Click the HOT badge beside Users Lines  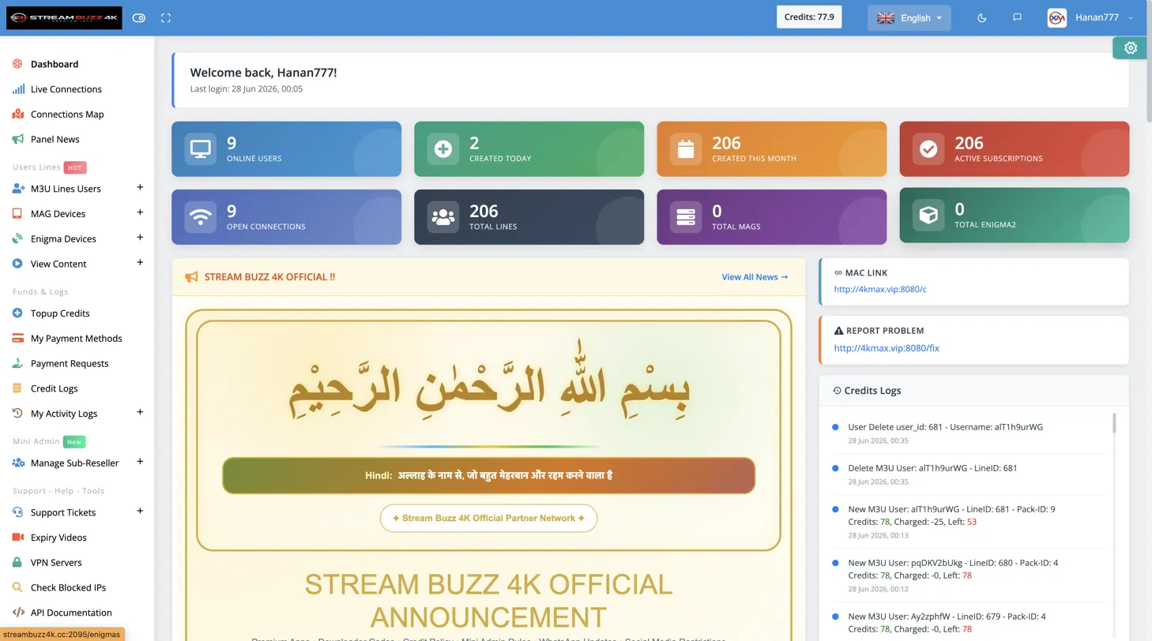tap(75, 167)
